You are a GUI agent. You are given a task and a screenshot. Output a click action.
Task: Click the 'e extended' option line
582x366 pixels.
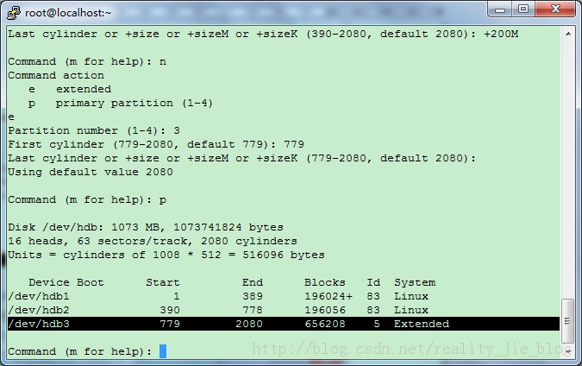[70, 89]
